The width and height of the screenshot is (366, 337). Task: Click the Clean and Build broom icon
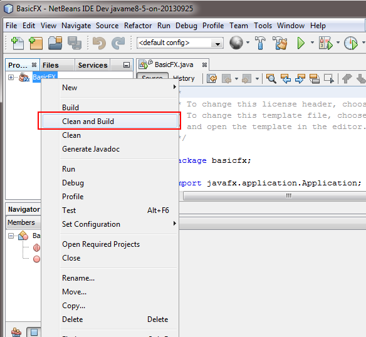point(280,43)
